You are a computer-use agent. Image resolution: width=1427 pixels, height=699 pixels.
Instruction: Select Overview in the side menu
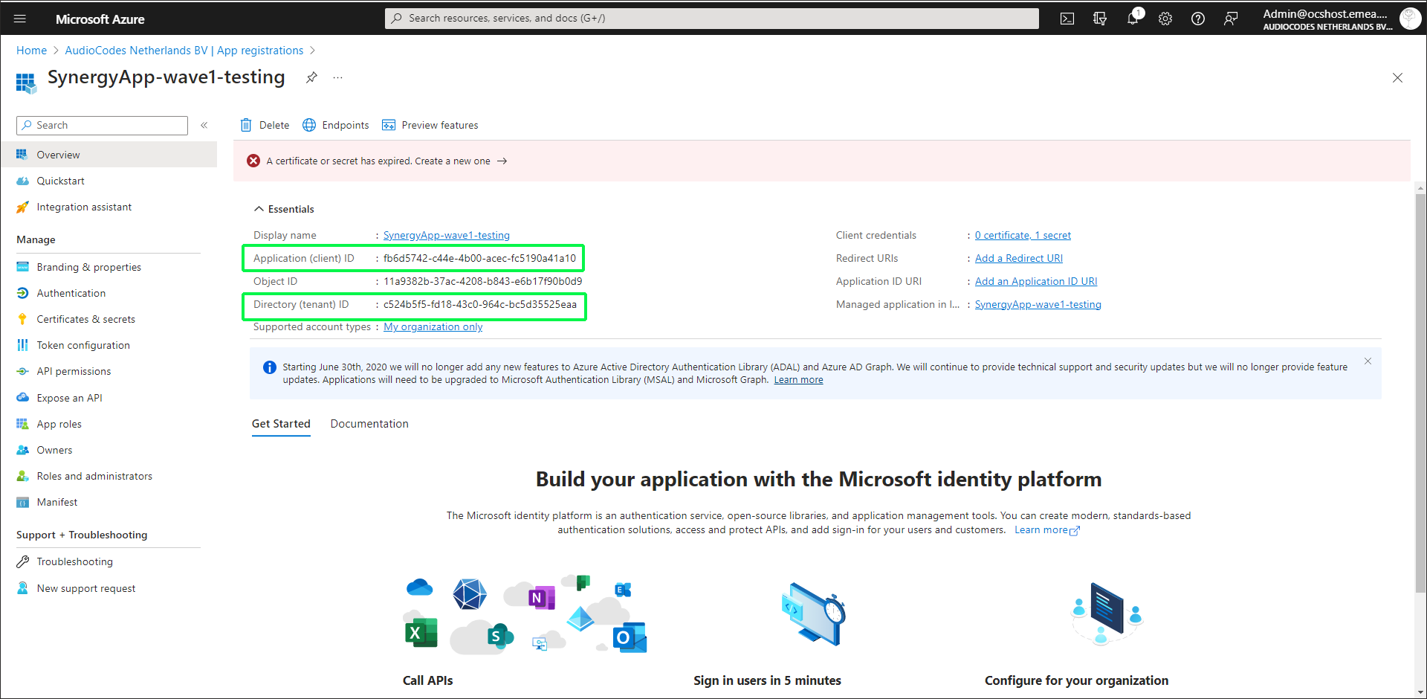[x=109, y=155]
